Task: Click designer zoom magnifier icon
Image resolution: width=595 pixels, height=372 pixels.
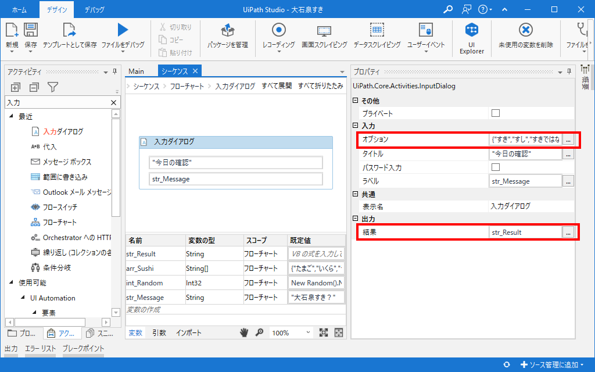Action: coord(259,332)
